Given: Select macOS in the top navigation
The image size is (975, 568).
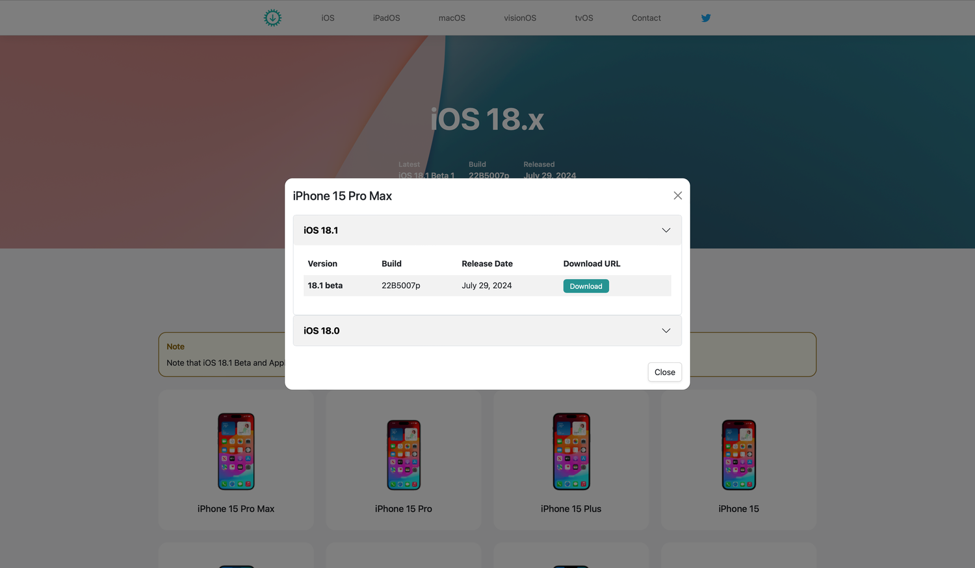Looking at the screenshot, I should (452, 18).
